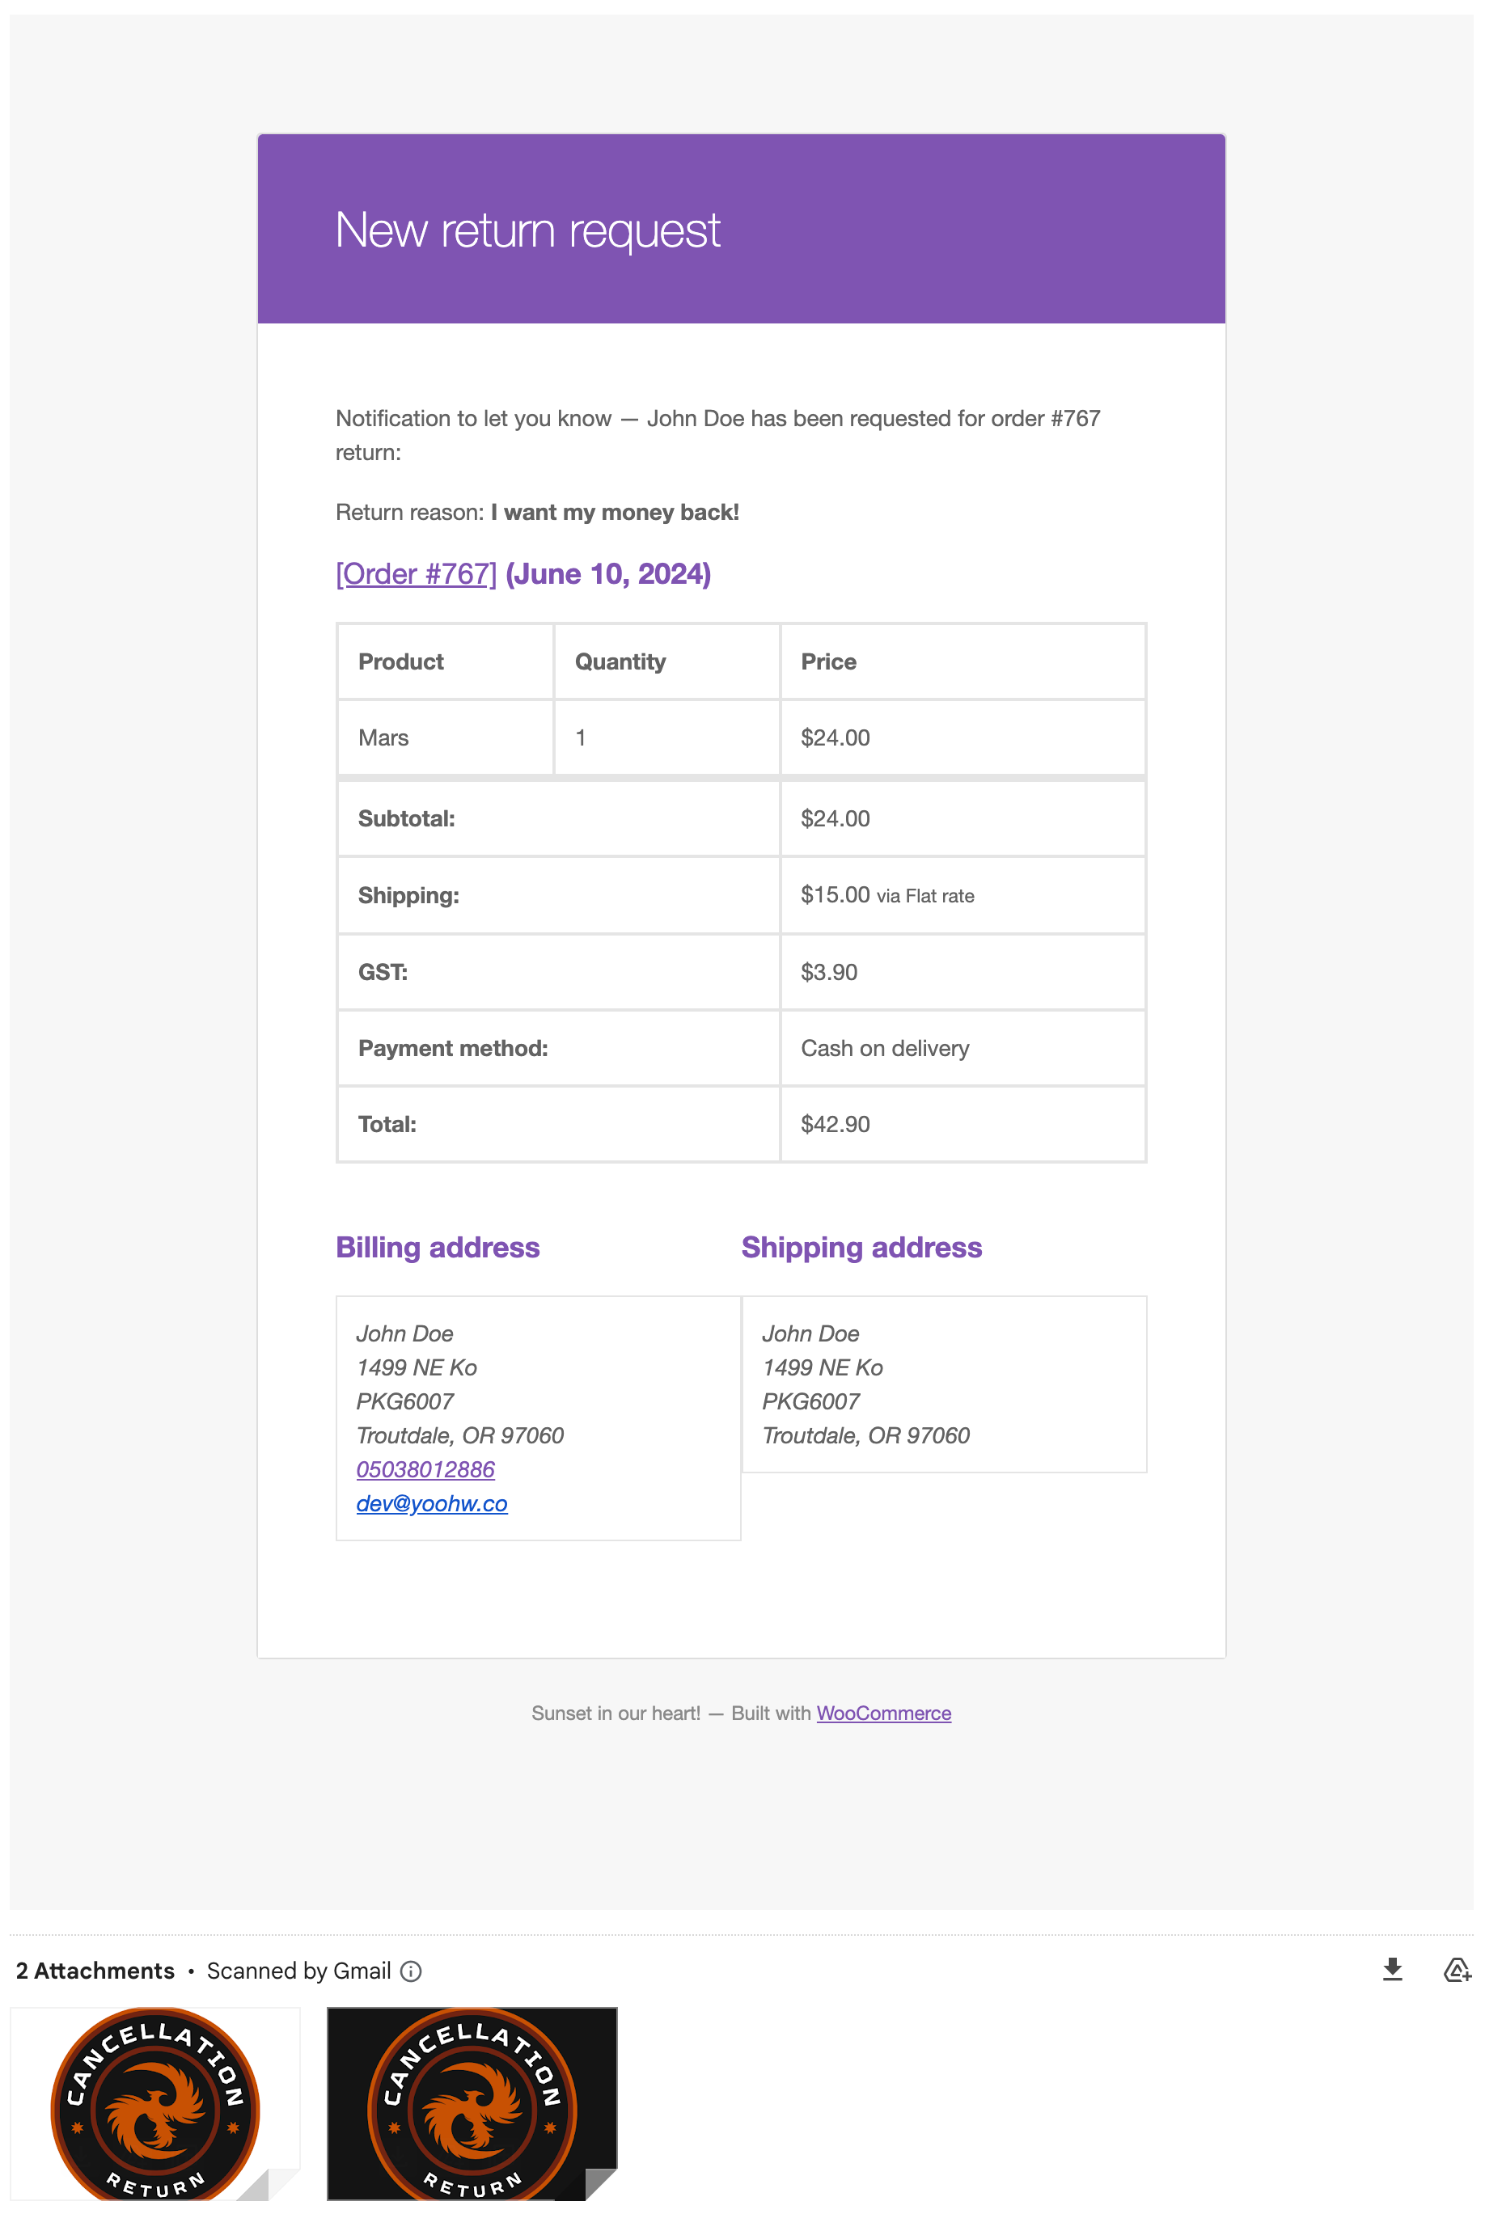Click the order date (June 10, 2024)
The height and width of the screenshot is (2214, 1485).
tap(608, 573)
